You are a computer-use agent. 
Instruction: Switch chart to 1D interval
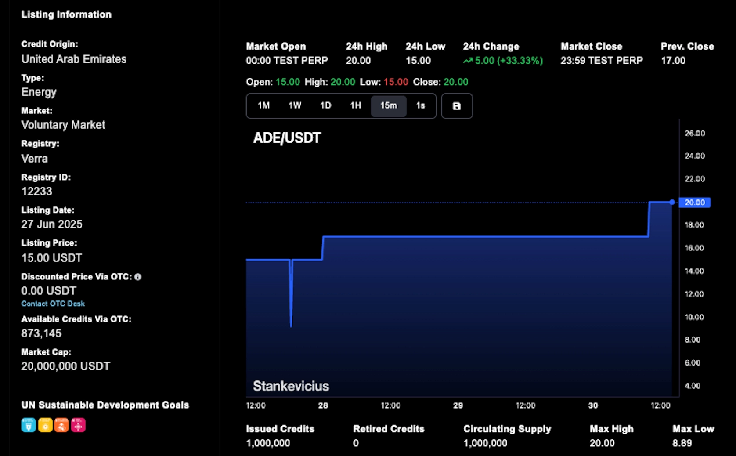(x=325, y=105)
